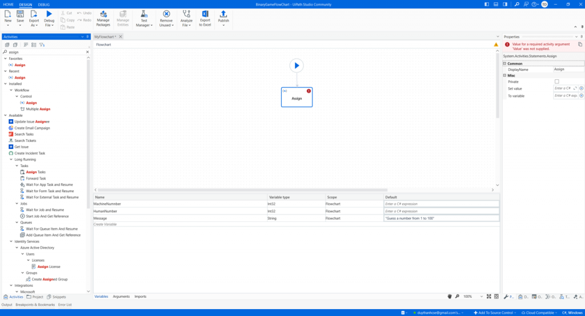585x316 pixels.
Task: Click the Start node play icon
Action: [x=296, y=66]
